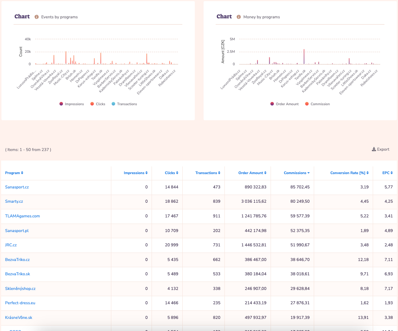Screen dimensions: 398x331
Task: Sort table by Transactions column
Action: 206,173
